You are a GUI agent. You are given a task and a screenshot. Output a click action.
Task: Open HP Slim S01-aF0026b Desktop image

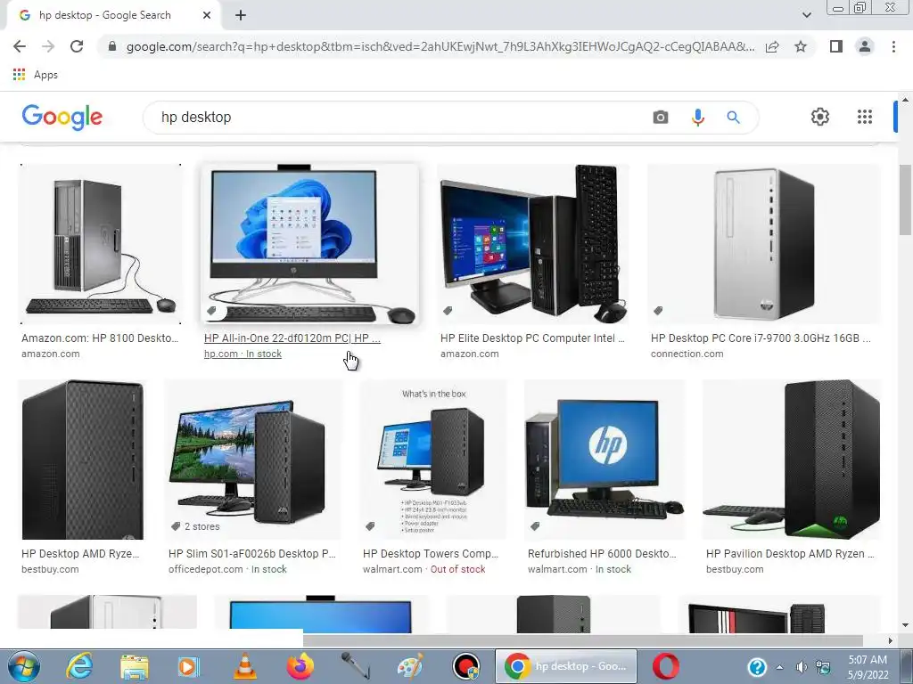point(253,460)
